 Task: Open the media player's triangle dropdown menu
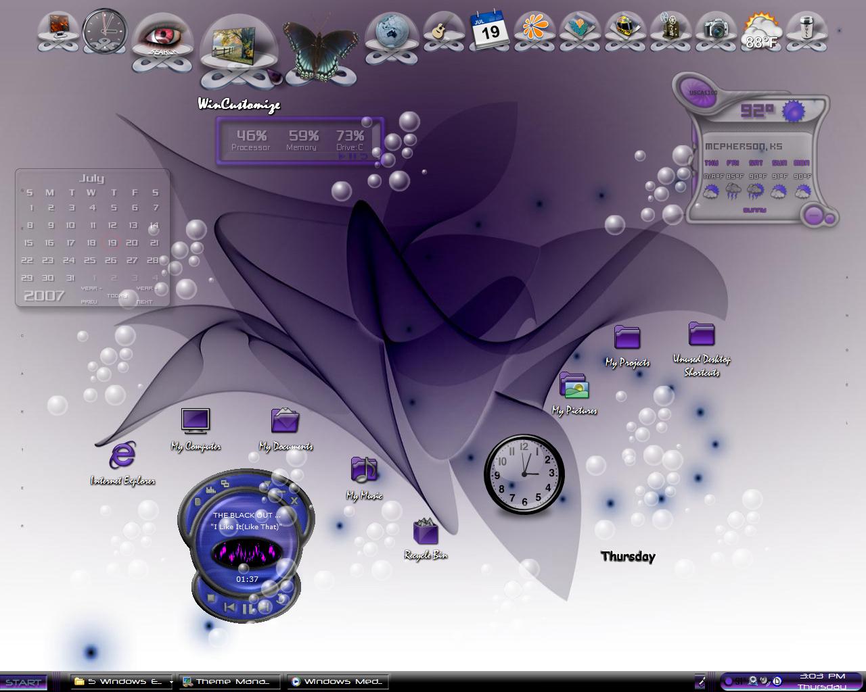tap(267, 483)
